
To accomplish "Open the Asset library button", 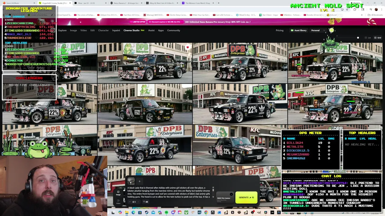I will pos(298,30).
